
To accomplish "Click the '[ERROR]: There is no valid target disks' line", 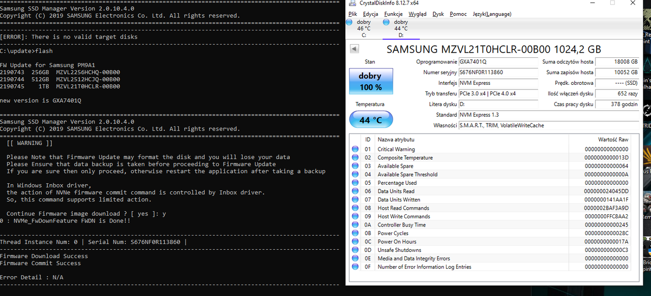I will click(69, 37).
